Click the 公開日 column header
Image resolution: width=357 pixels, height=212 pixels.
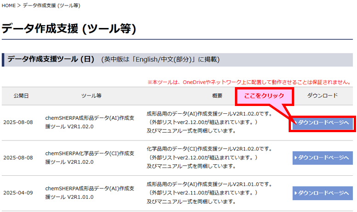tap(21, 95)
